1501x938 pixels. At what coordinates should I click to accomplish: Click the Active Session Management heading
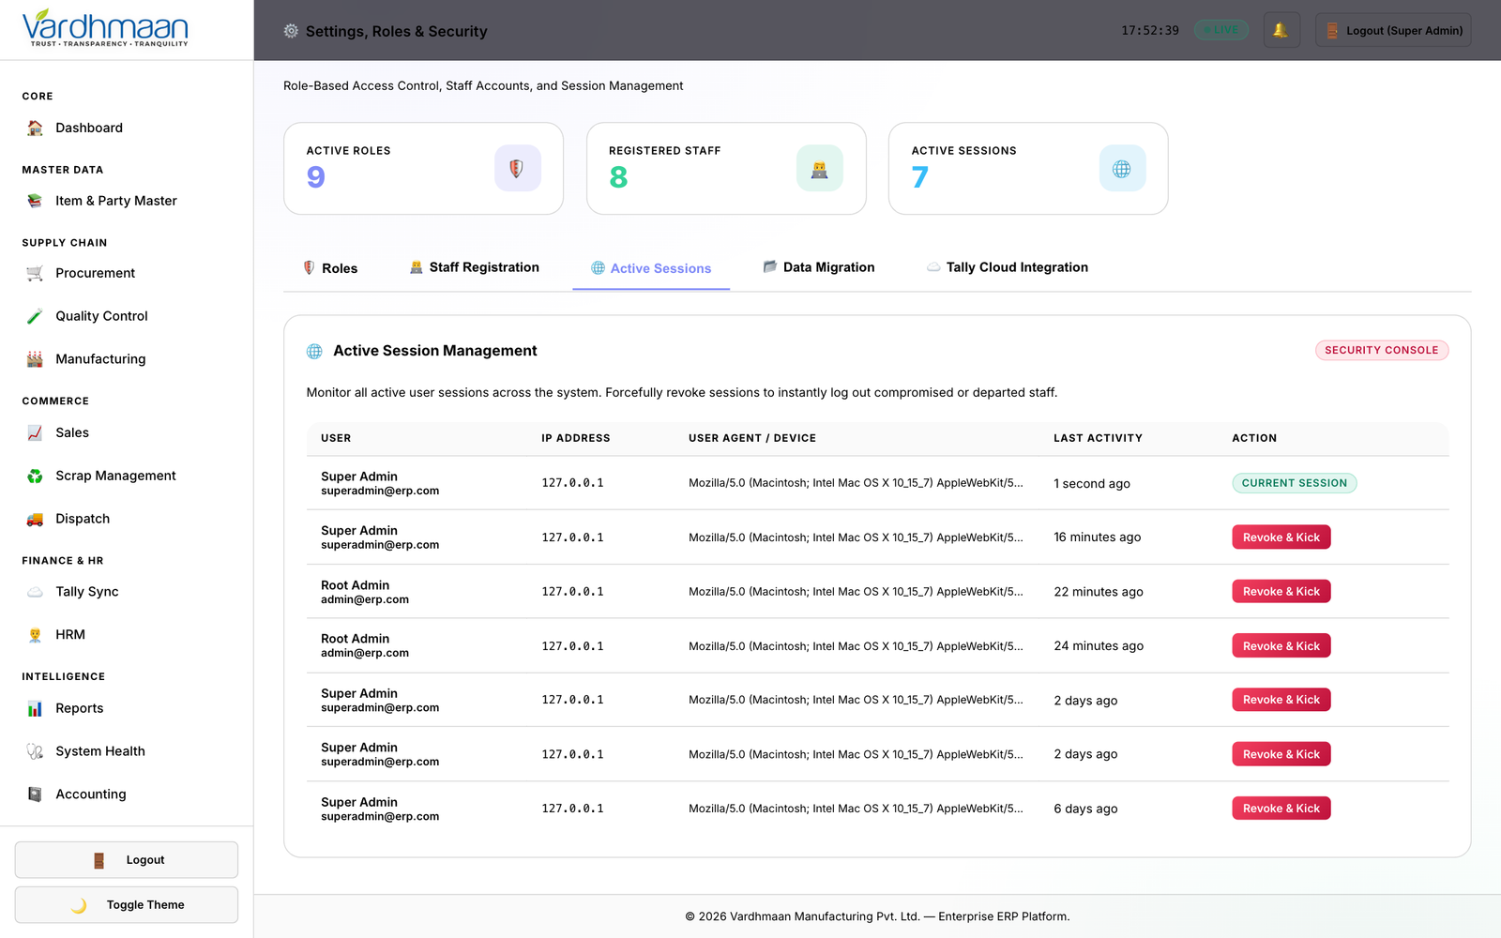pos(435,351)
